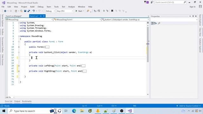Click the editor scroll down arrow
Screen dimensions: 203x114
tap(148, 94)
